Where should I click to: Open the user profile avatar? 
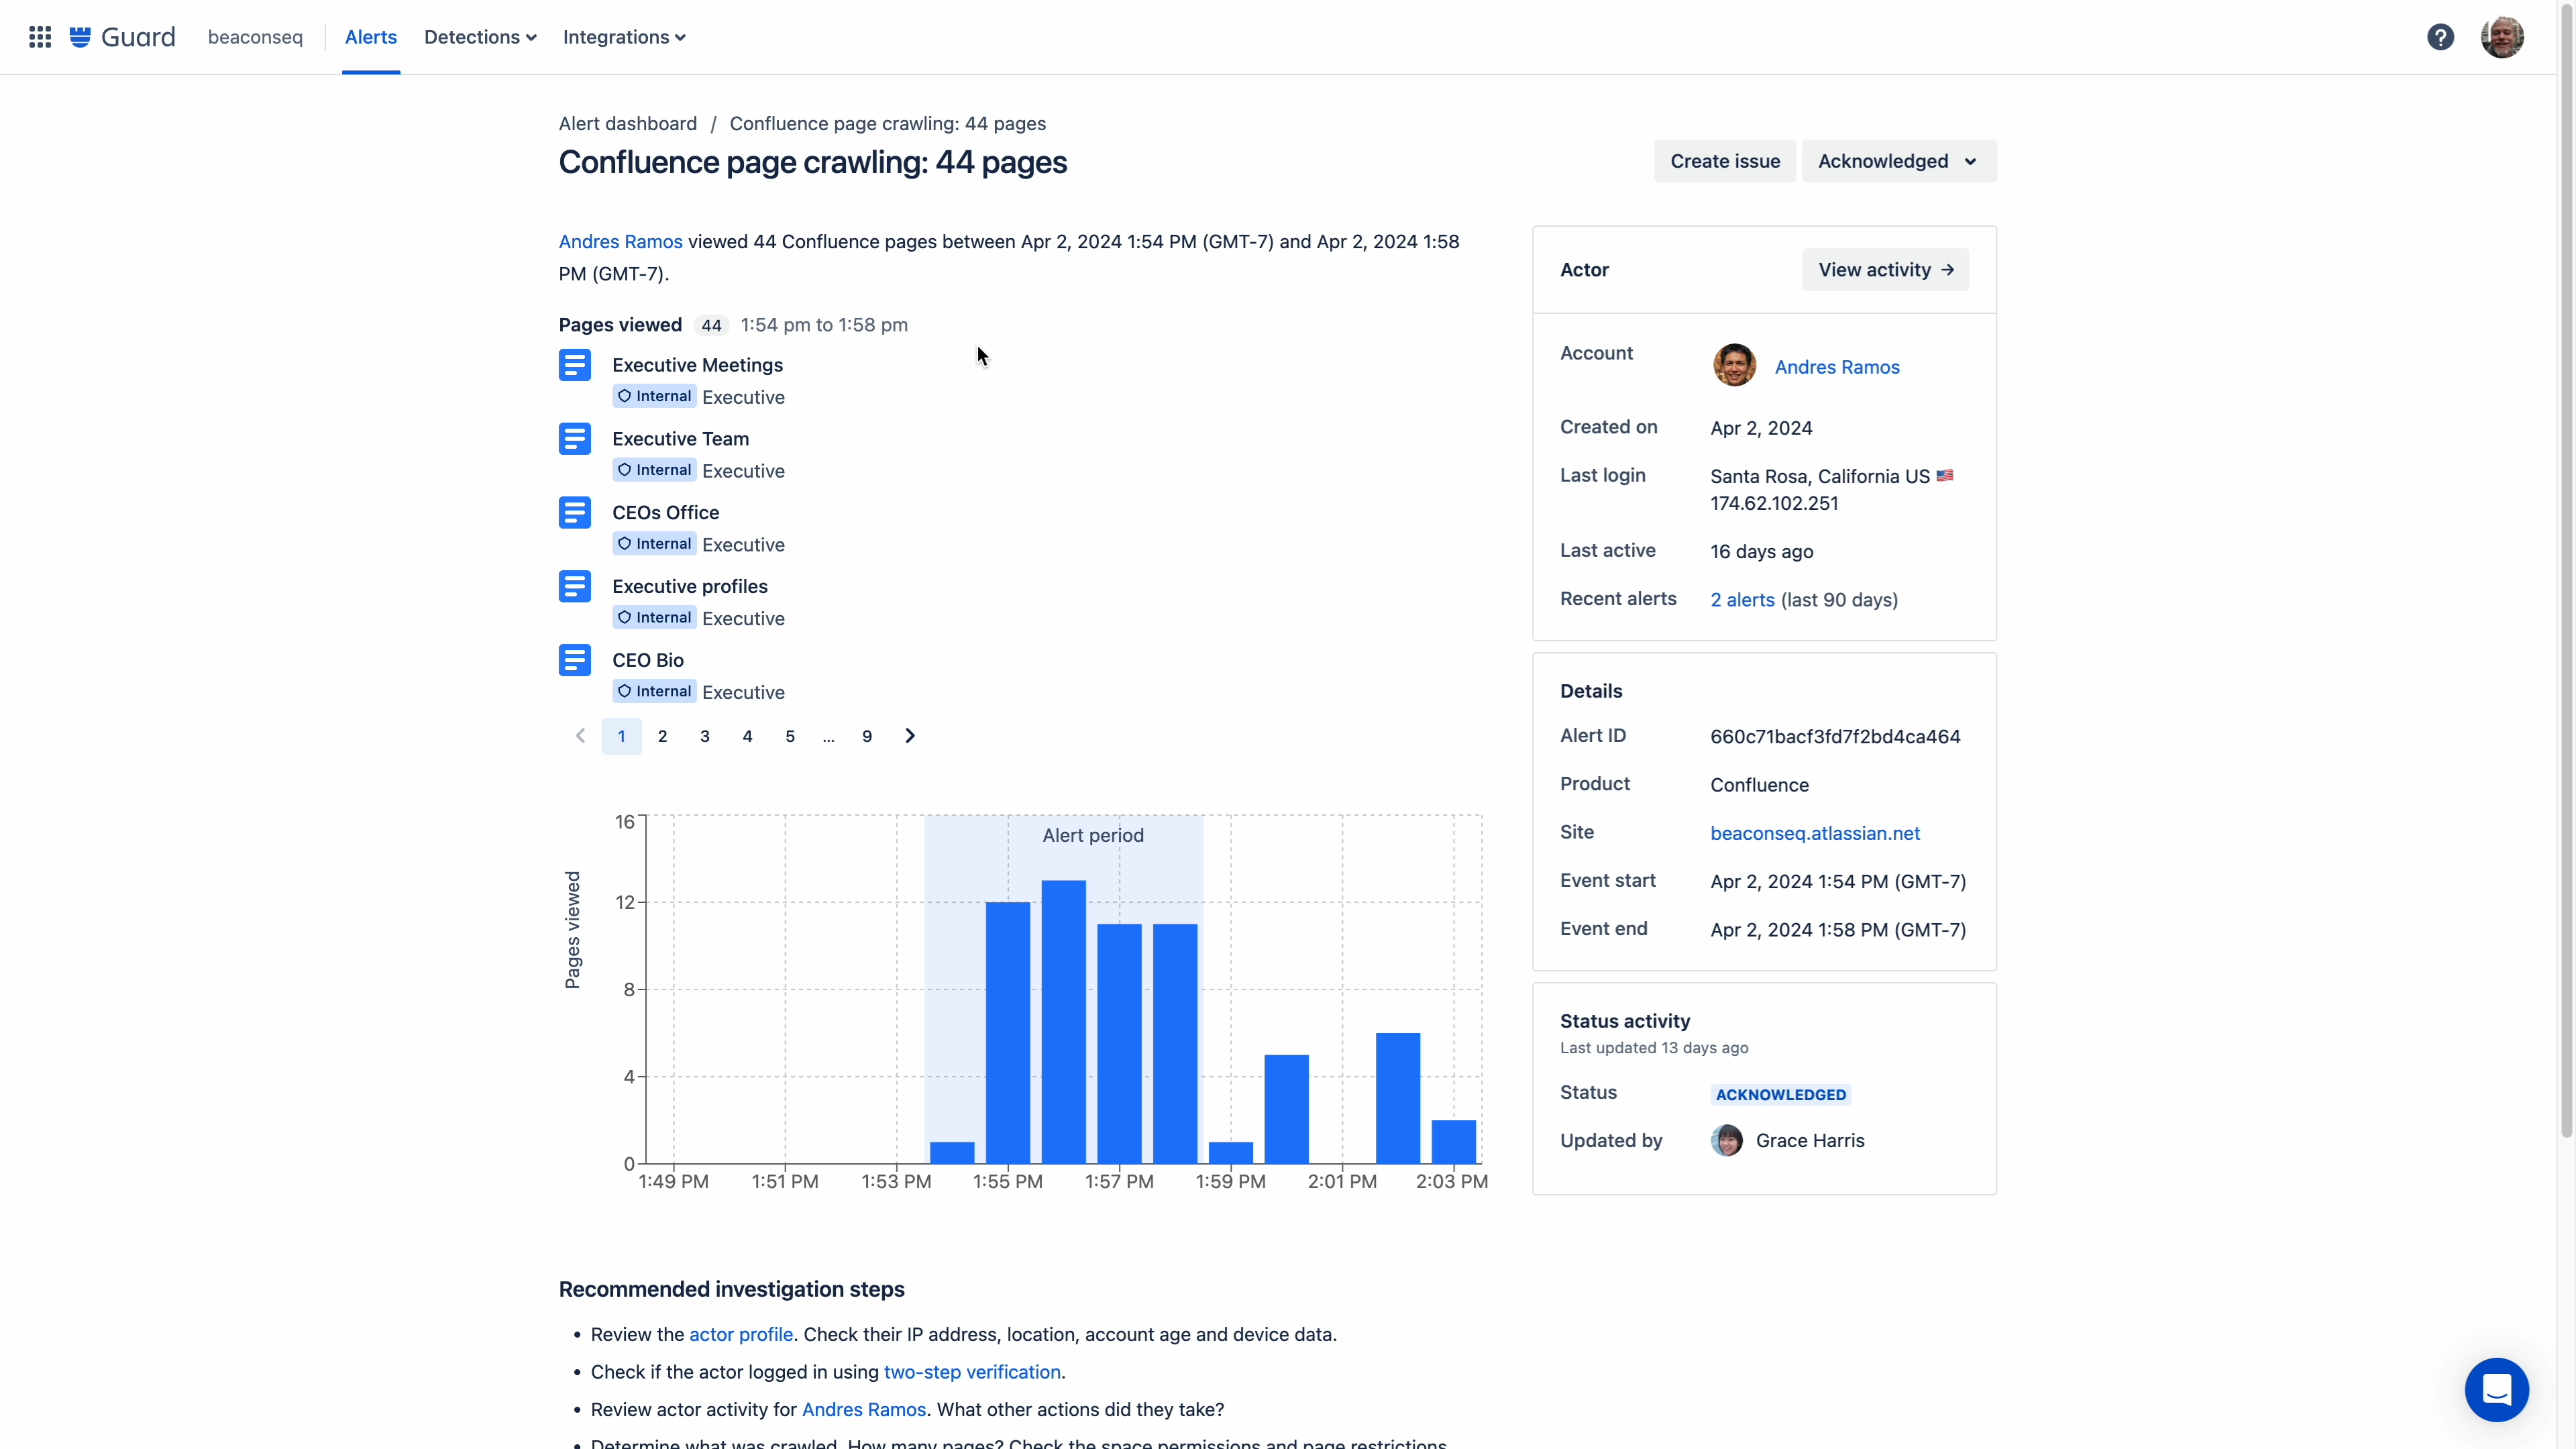pos(2502,37)
